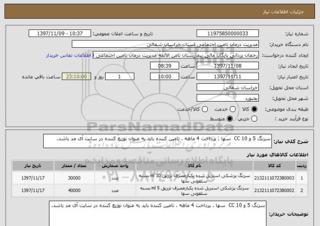Select the کالا/خدمت radio button

pyautogui.click(x=204, y=109)
